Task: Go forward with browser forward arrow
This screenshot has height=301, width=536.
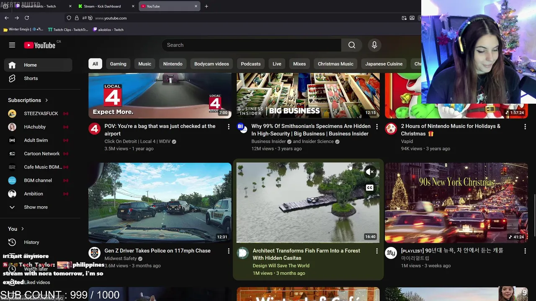Action: pos(17,18)
